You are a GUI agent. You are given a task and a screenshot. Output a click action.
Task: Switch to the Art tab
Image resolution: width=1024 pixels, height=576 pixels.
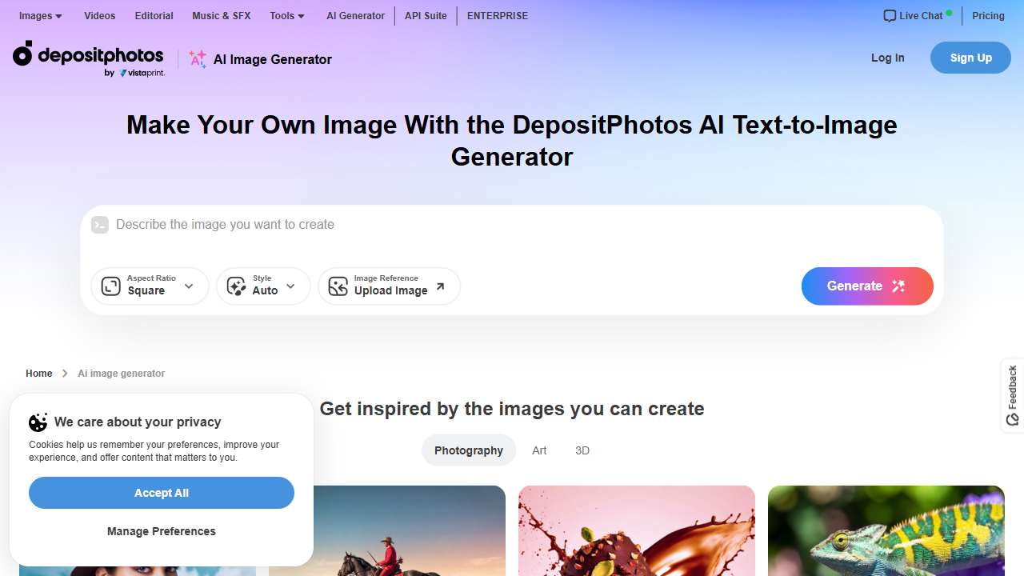coord(539,450)
